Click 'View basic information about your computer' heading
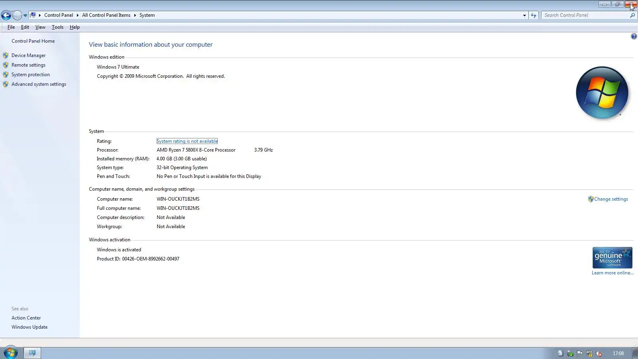 (151, 45)
